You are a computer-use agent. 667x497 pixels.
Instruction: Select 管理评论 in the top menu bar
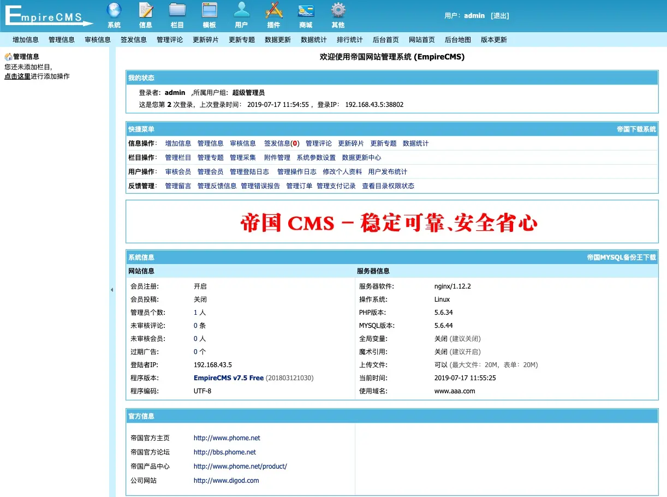tap(170, 40)
